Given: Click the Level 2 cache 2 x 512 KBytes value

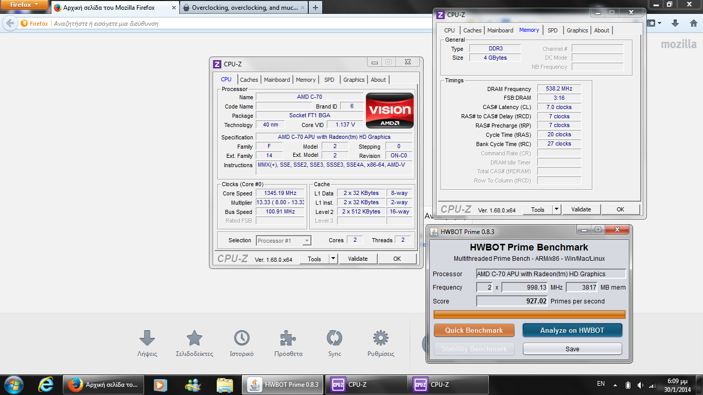Looking at the screenshot, I should click(x=361, y=212).
